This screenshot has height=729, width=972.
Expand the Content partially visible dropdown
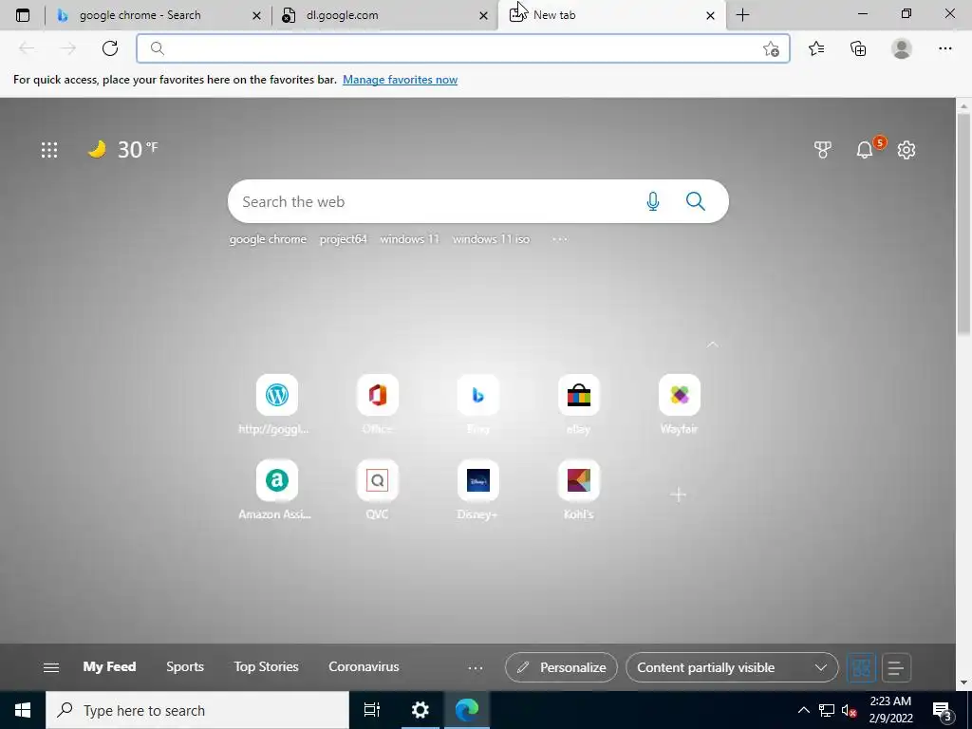tap(732, 667)
